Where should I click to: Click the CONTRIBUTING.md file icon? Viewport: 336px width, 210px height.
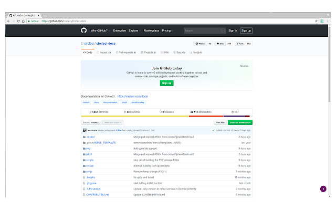click(84, 195)
